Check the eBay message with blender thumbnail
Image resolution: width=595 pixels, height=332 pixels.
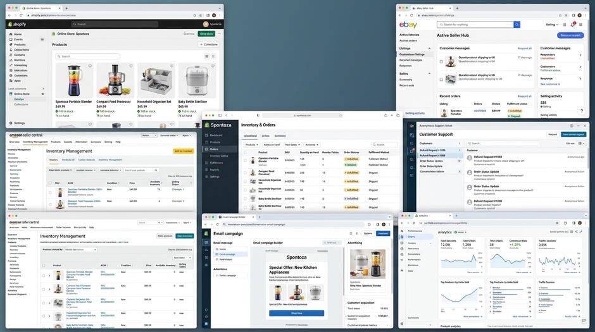[441, 61]
